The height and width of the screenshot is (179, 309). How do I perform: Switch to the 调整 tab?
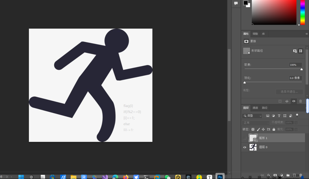pos(255,34)
